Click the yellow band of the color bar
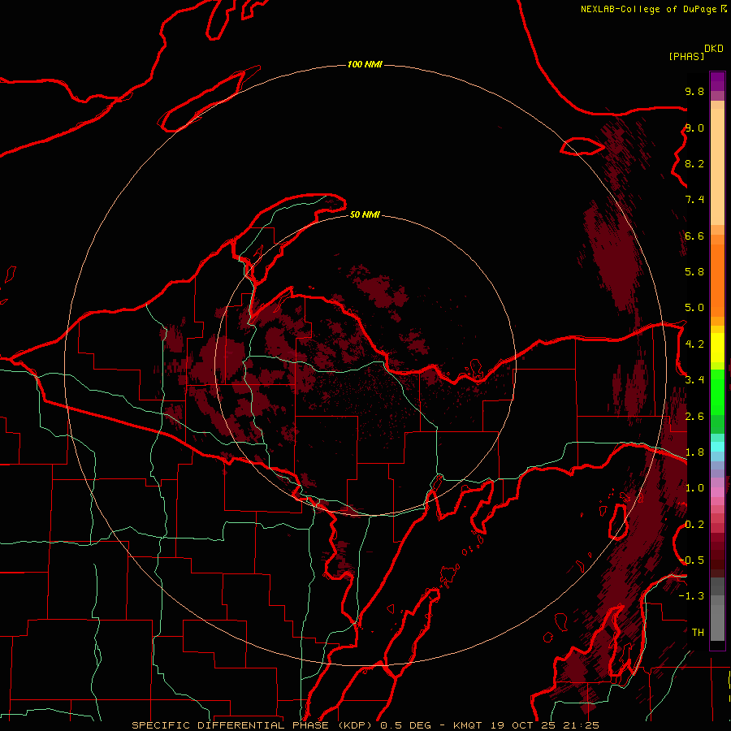 (717, 348)
